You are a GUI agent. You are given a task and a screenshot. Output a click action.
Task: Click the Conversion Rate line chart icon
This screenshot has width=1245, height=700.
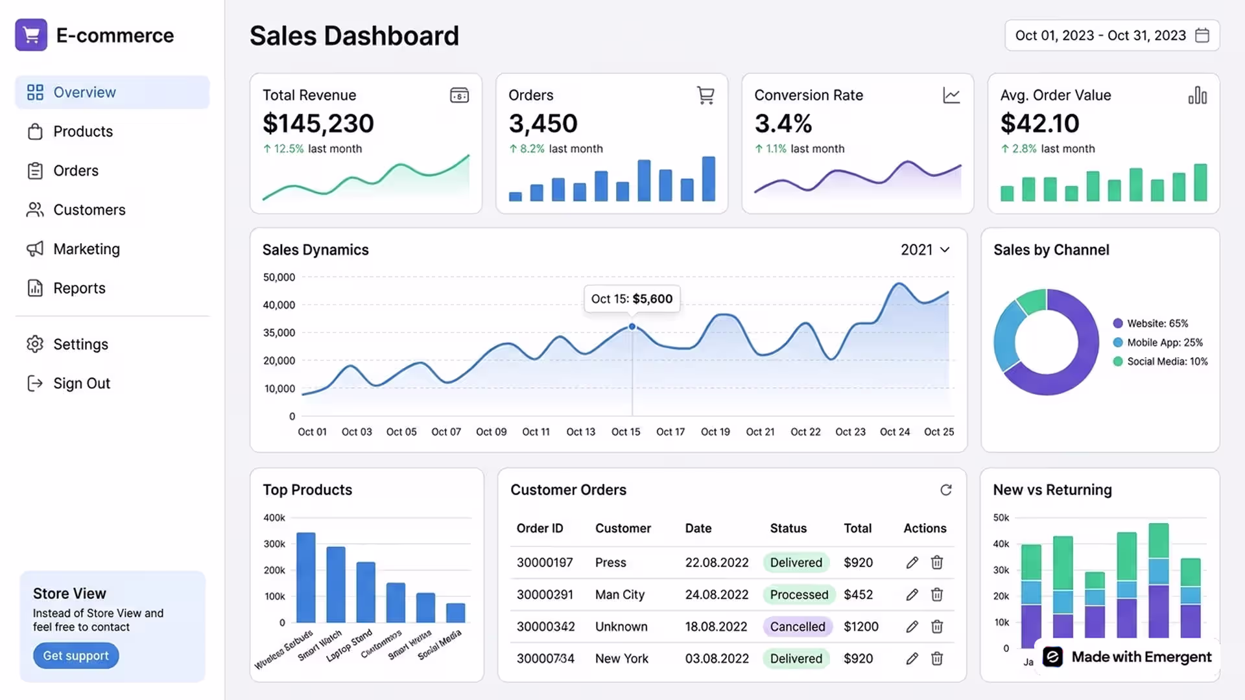951,95
